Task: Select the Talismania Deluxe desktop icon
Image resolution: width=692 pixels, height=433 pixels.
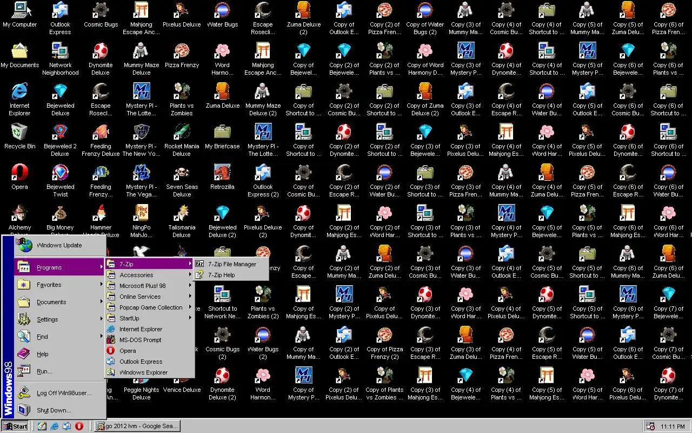Action: coord(182,221)
